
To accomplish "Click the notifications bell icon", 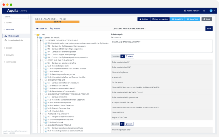I will (x=204, y=11).
